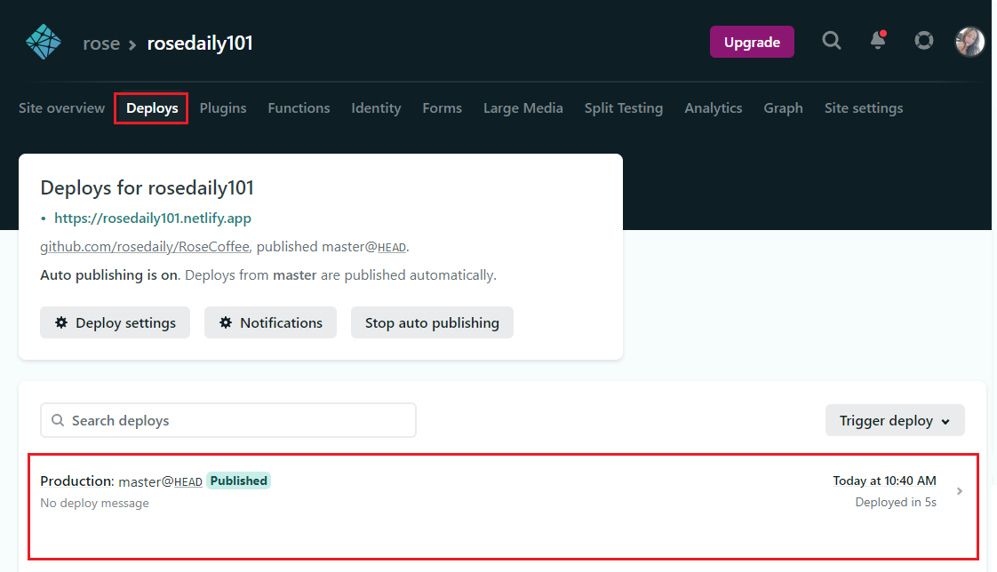Go to the Identity tab
The height and width of the screenshot is (572, 997).
click(x=376, y=108)
